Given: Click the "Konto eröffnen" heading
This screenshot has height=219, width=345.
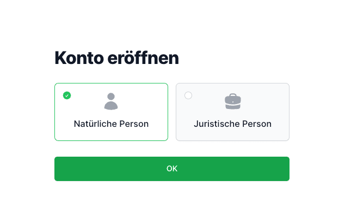Looking at the screenshot, I should coord(116,58).
